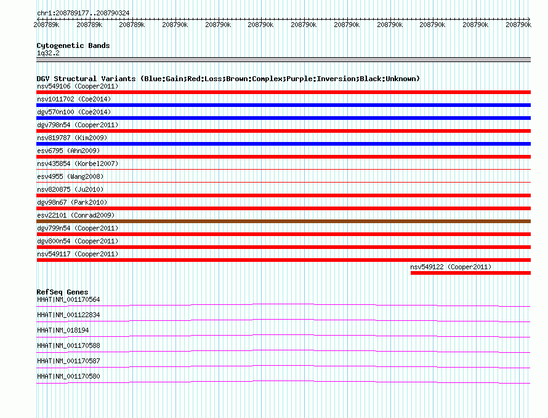
Task: Click the DGV Structural Variants track title
Action: tap(228, 79)
